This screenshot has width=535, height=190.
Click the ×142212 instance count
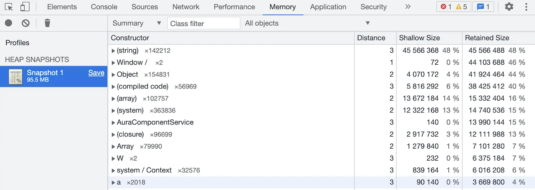tap(157, 51)
